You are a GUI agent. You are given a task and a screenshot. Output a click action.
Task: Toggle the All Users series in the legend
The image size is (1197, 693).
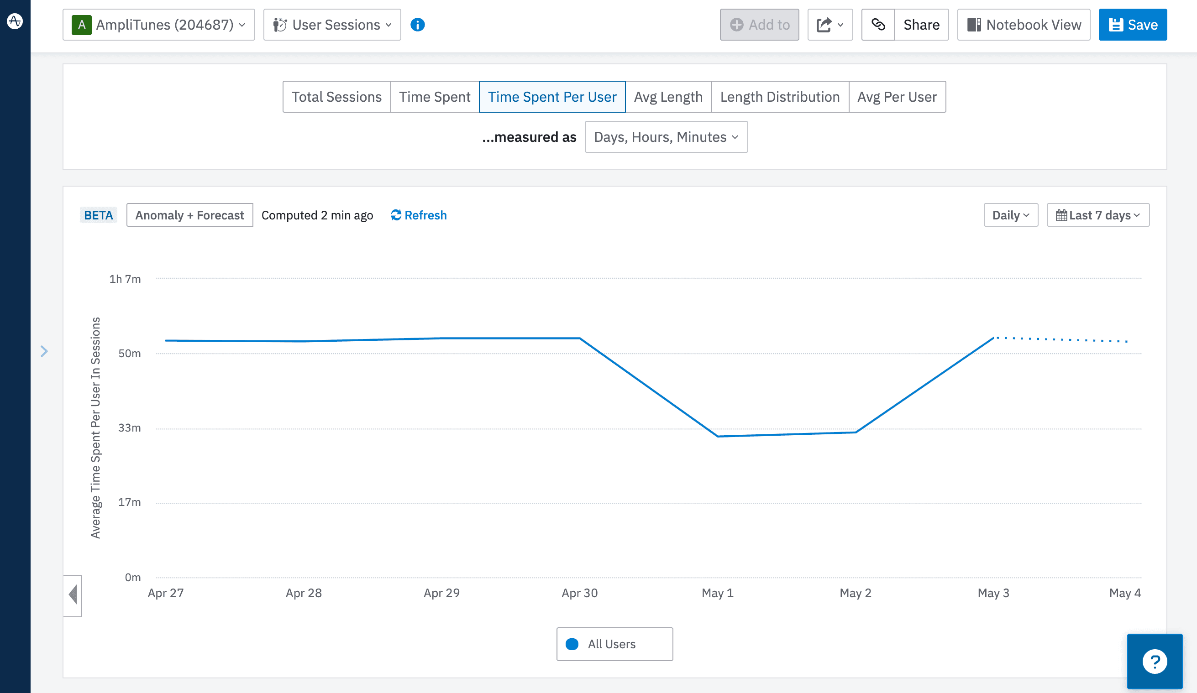614,644
